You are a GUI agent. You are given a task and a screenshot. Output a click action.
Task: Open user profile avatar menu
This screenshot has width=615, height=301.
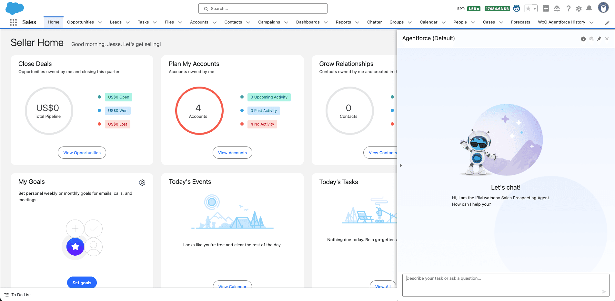click(603, 8)
